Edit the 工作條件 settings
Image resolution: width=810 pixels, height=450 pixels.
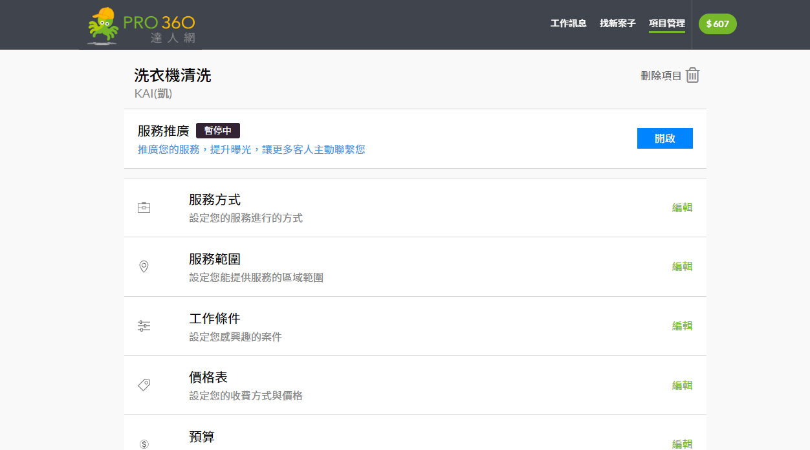click(682, 326)
